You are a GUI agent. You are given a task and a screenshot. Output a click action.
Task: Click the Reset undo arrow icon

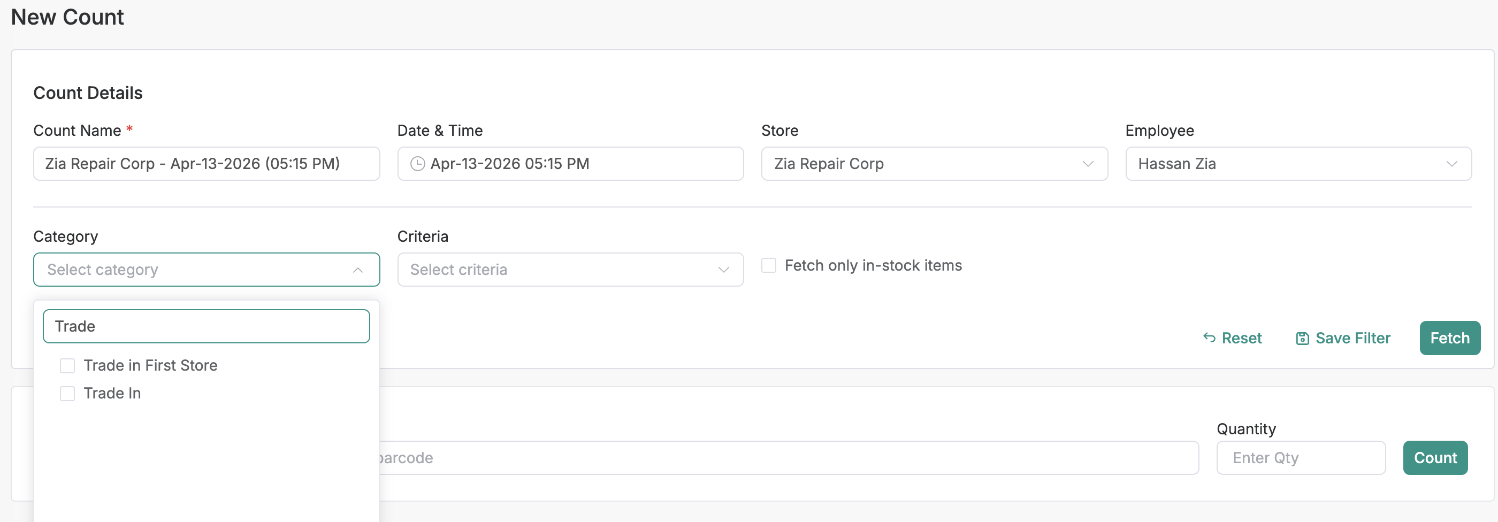coord(1209,337)
